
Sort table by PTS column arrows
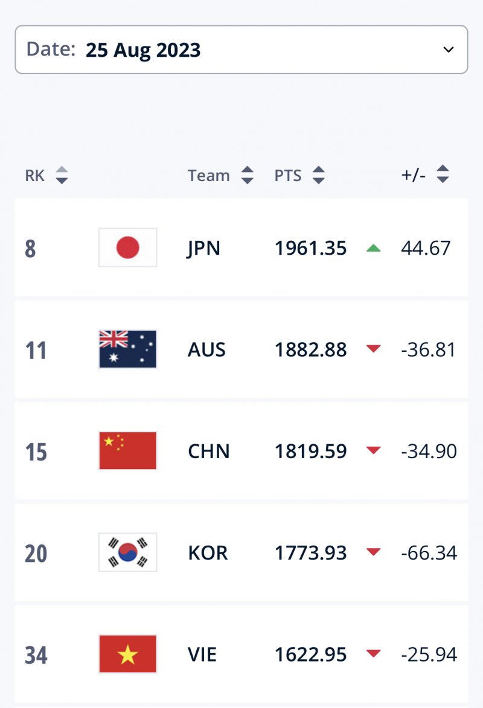click(x=319, y=175)
